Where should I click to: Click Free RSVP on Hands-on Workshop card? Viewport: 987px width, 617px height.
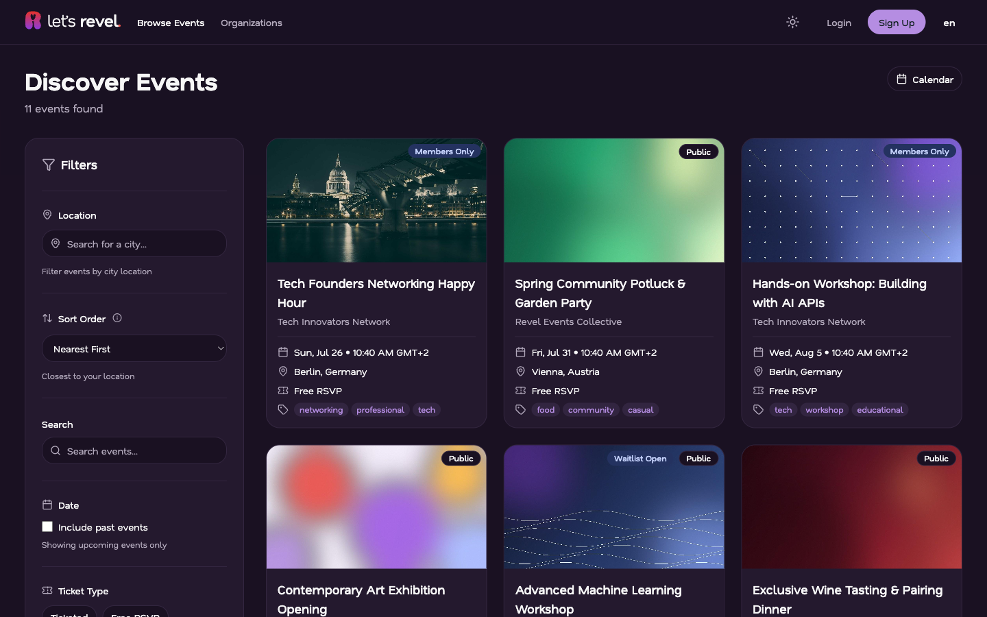tap(793, 391)
